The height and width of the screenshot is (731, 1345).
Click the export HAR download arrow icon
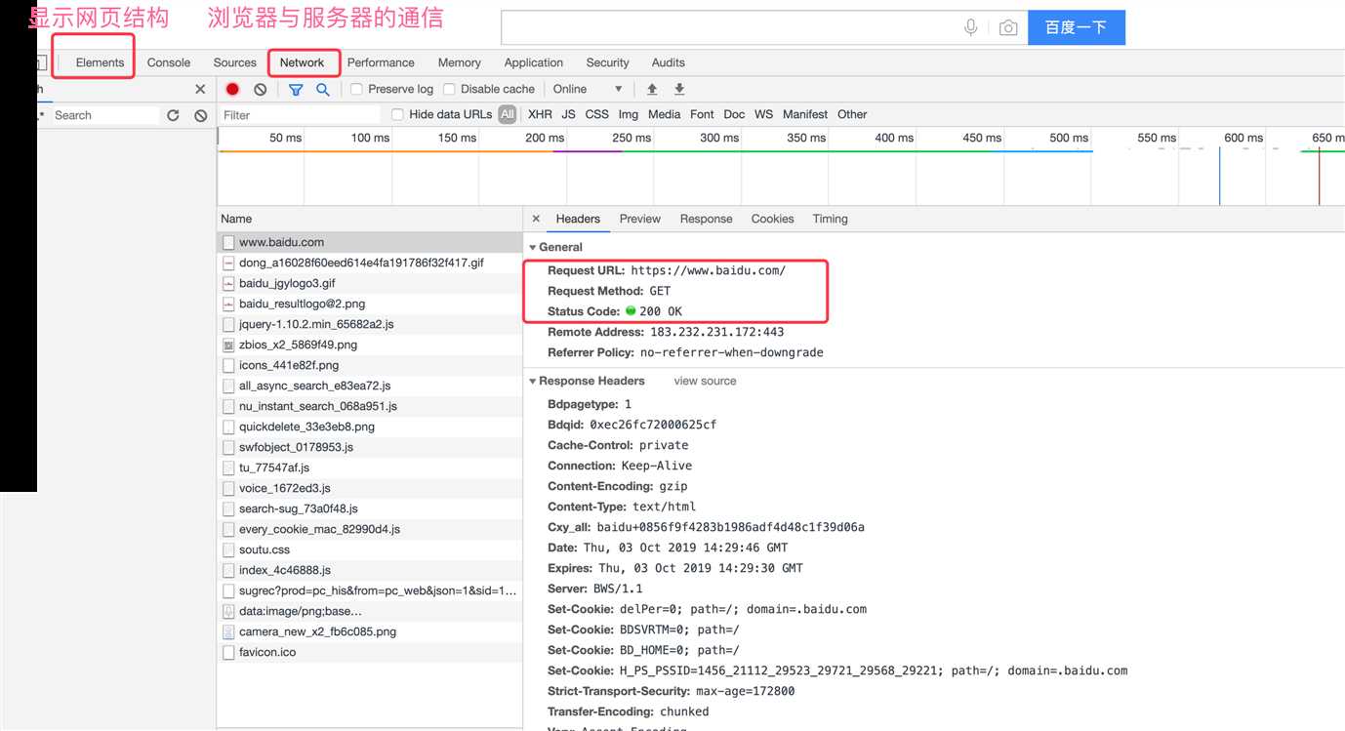pyautogui.click(x=679, y=89)
